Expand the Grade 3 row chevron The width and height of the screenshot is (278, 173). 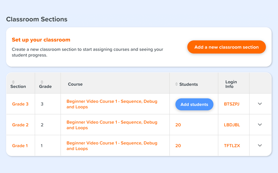click(260, 104)
